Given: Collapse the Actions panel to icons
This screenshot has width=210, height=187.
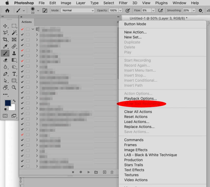Looking at the screenshot, I should coord(118,17).
